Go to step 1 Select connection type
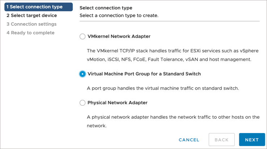 35,7
